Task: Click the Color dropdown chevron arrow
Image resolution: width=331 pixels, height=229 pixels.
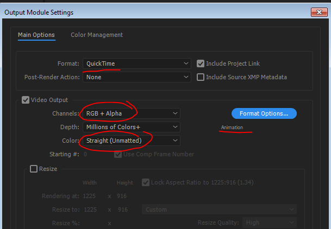Action: [175, 141]
